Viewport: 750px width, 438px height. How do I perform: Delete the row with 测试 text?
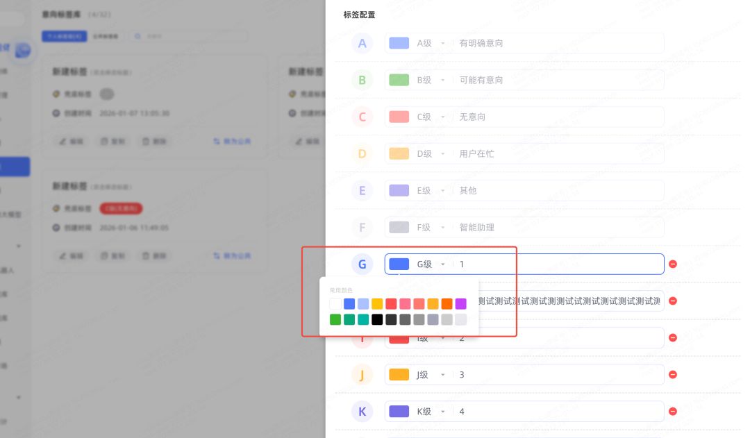point(672,301)
